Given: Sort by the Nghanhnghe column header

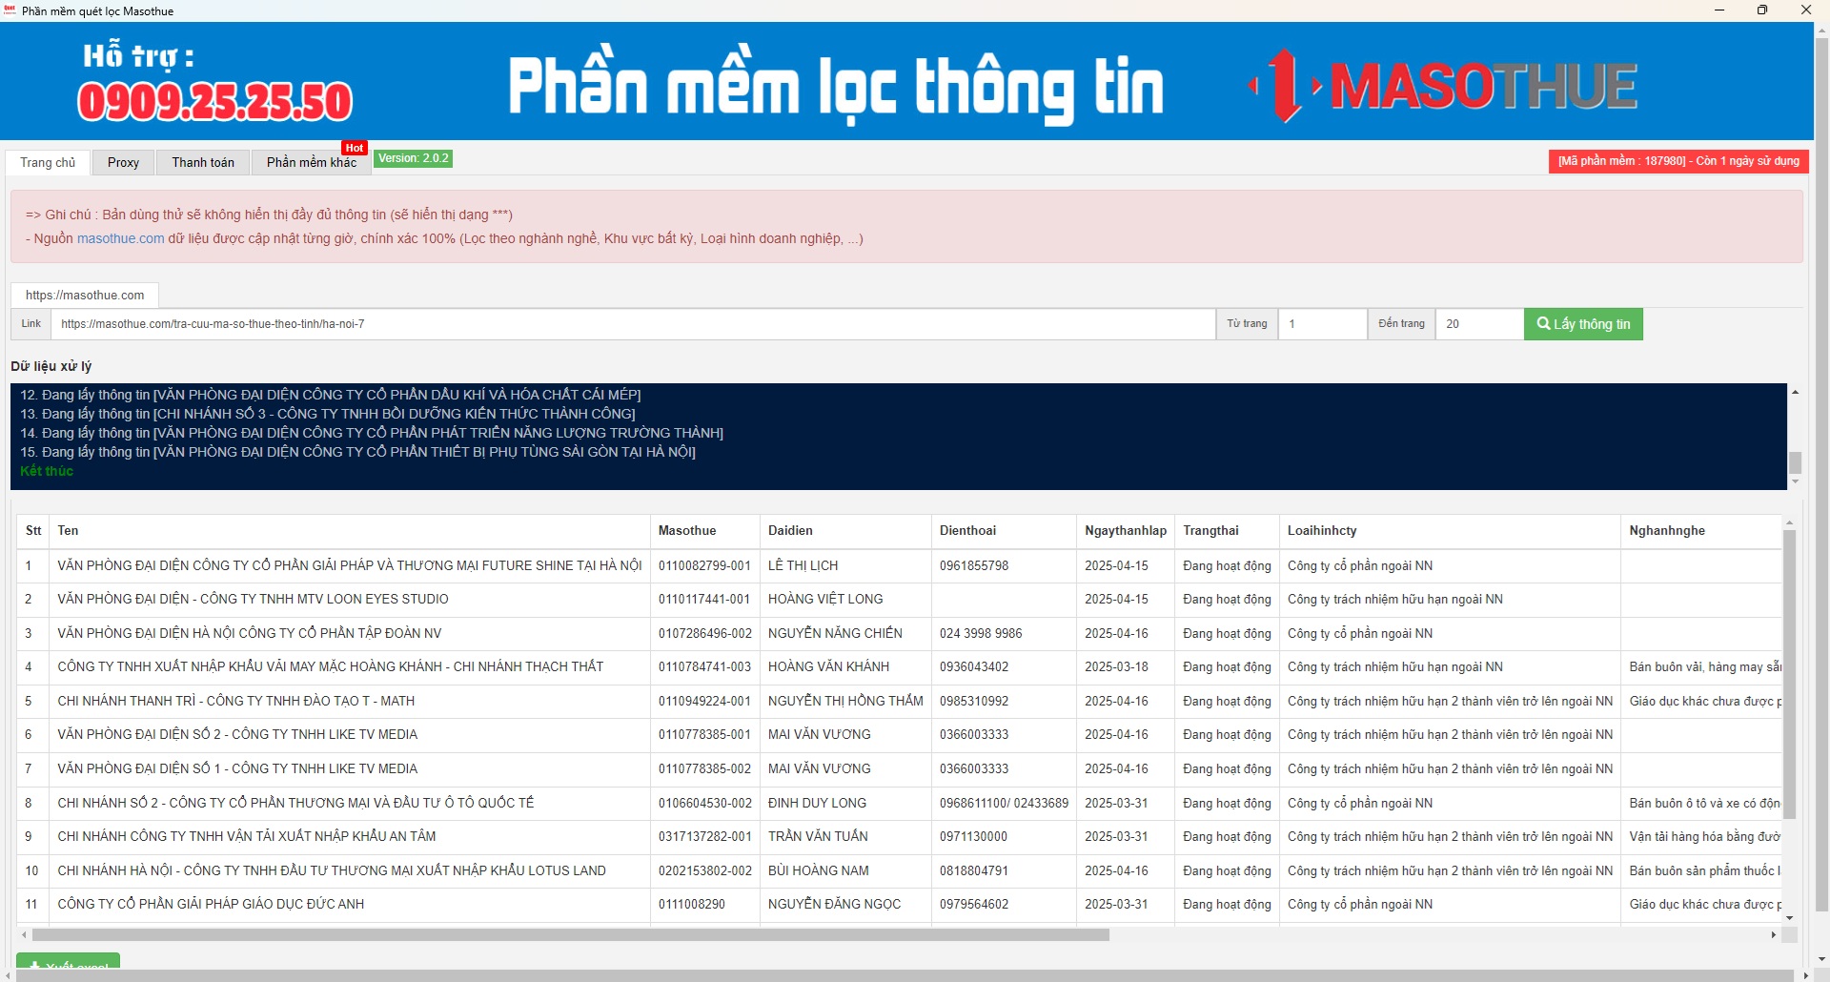Looking at the screenshot, I should click(x=1701, y=531).
